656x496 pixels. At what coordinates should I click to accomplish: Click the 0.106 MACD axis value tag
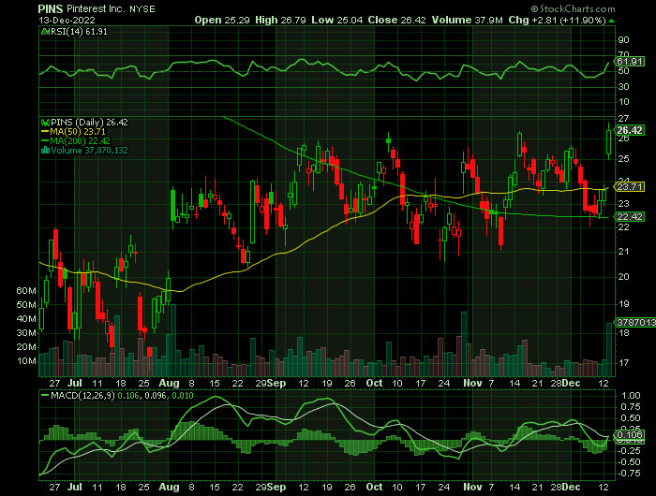point(630,435)
